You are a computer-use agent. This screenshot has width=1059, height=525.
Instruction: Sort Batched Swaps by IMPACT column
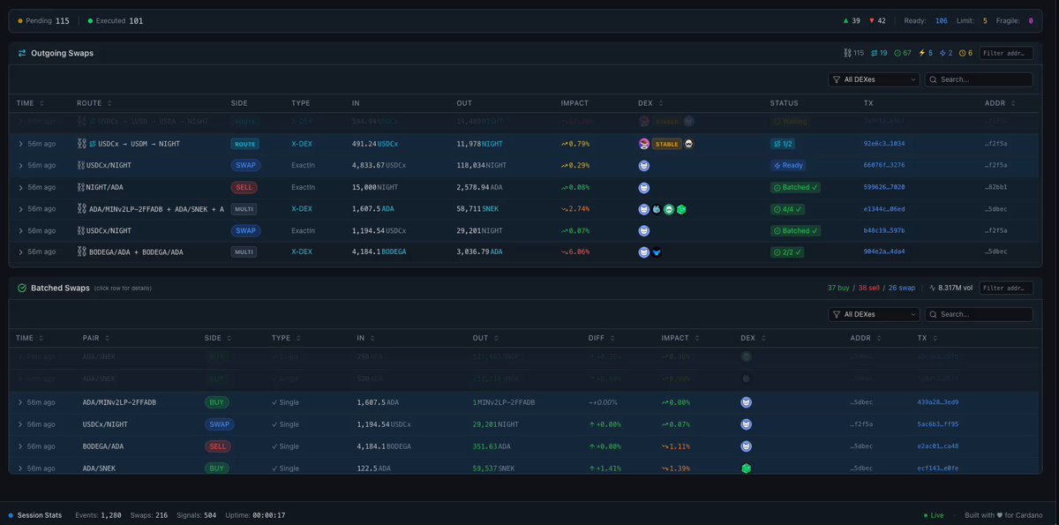(680, 338)
